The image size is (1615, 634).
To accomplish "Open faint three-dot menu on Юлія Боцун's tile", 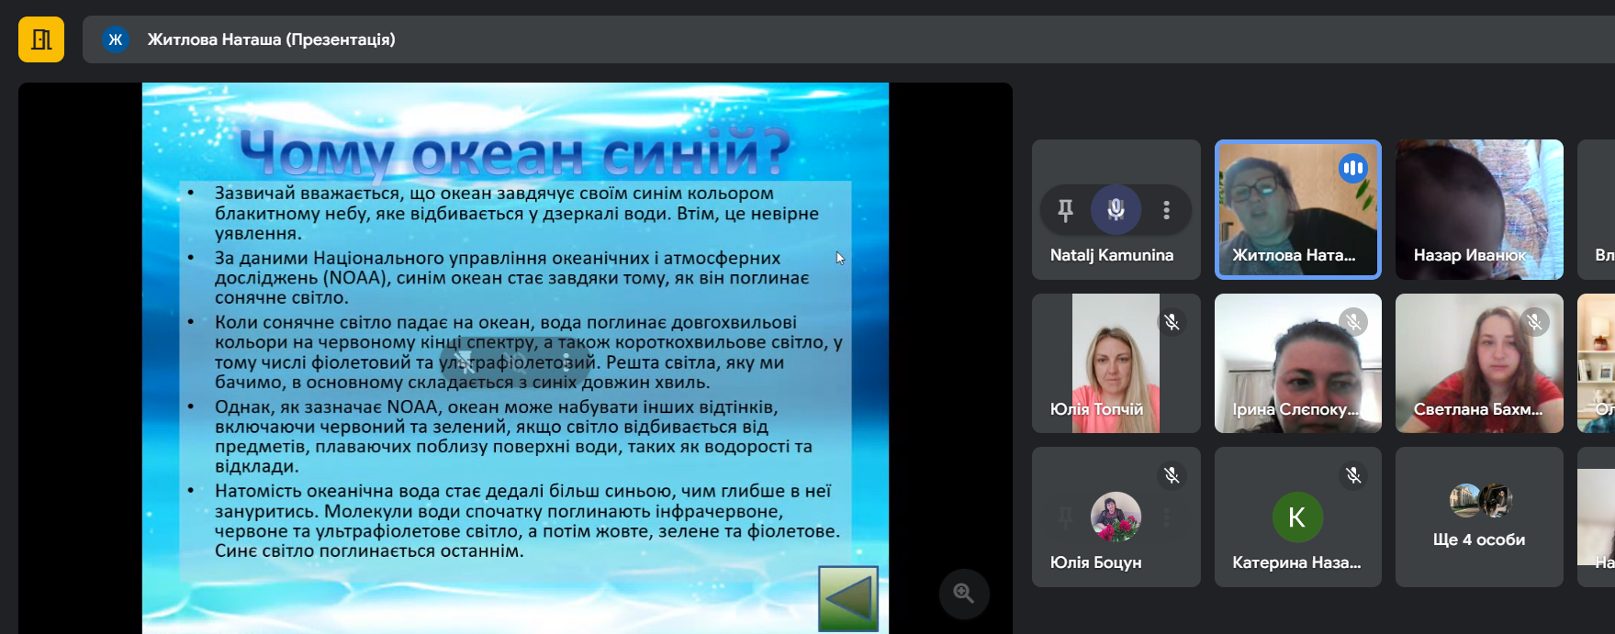I will (x=1166, y=517).
